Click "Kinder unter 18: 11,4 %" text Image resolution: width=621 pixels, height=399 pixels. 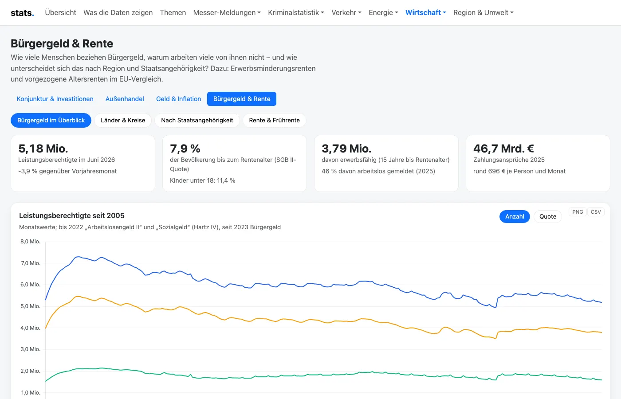203,180
